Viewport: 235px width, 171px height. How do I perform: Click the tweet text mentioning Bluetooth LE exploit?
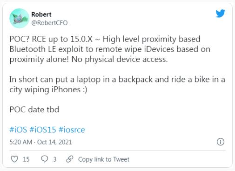tap(110, 49)
